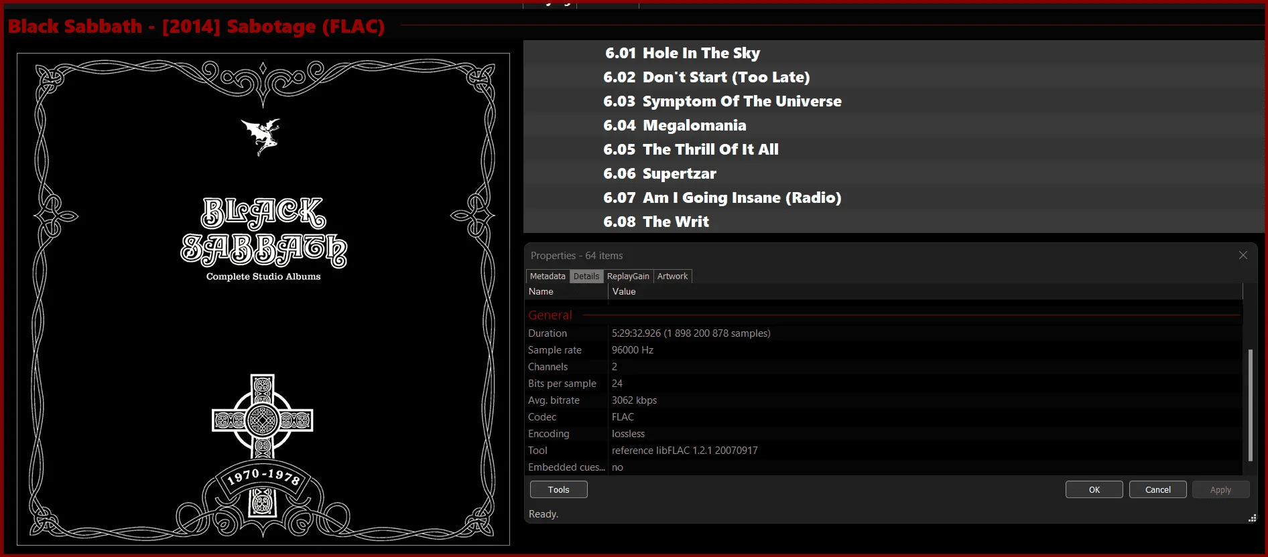Click the Apply button
Screen dimensions: 1268x557
pos(1221,489)
